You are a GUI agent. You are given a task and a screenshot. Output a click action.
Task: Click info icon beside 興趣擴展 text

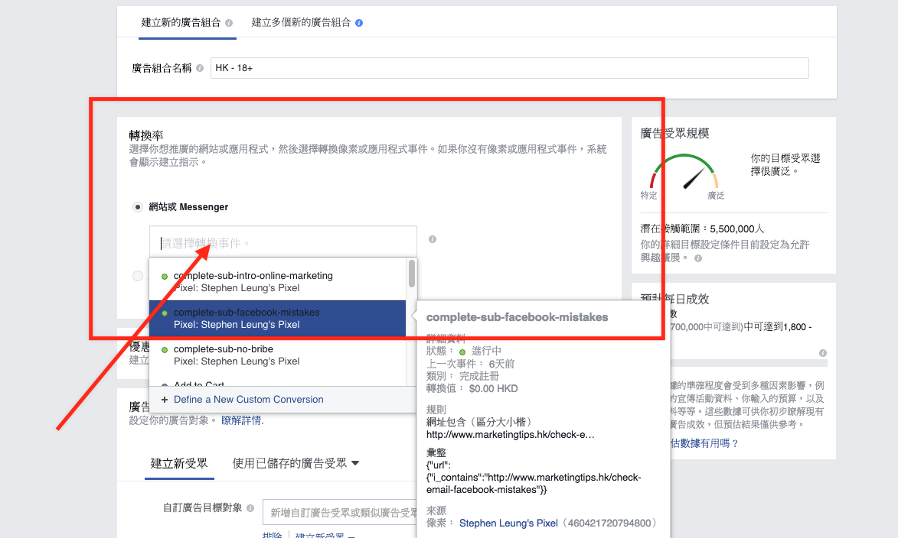(697, 258)
